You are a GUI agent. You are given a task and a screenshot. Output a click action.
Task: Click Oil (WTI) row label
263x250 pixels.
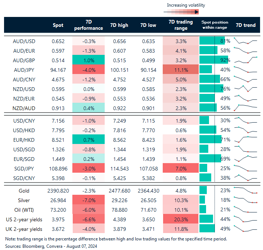(x=24, y=210)
